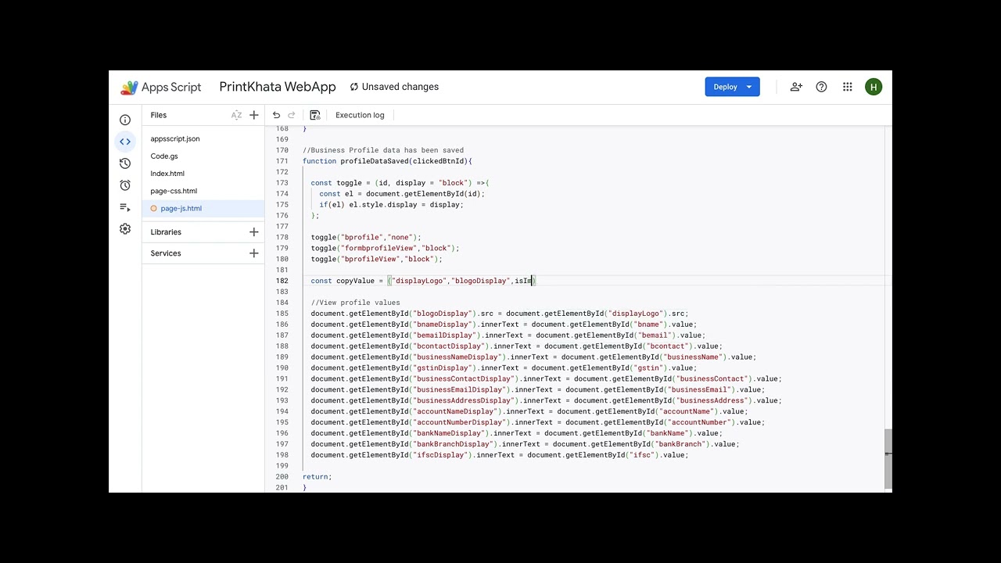The width and height of the screenshot is (1001, 563).
Task: Click "//Business Profile data has been saved" comment
Action: click(x=383, y=150)
